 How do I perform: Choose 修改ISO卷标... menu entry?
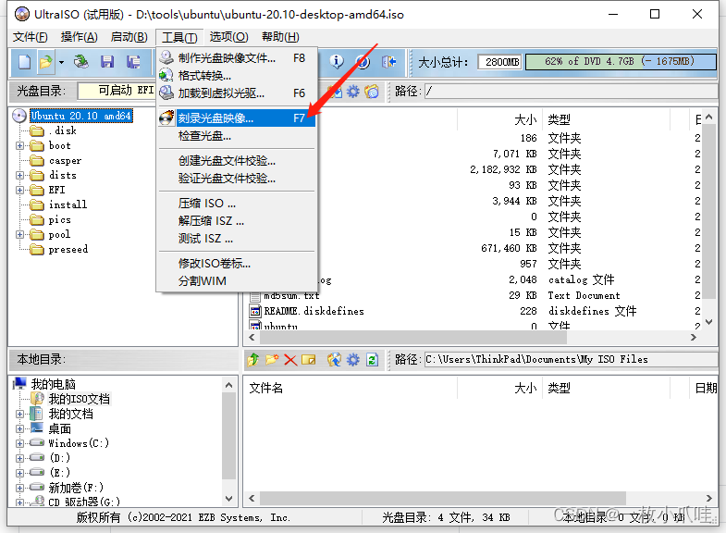[x=237, y=264]
